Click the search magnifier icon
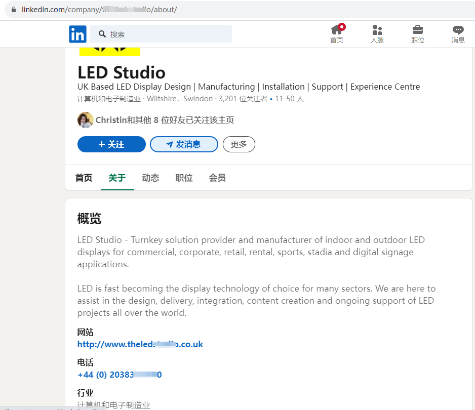This screenshot has width=475, height=410. click(102, 34)
